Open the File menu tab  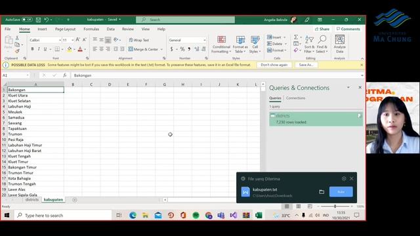tap(7, 29)
